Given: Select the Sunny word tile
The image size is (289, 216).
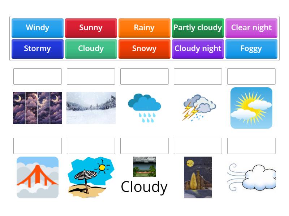Looking at the screenshot, I should tap(91, 28).
